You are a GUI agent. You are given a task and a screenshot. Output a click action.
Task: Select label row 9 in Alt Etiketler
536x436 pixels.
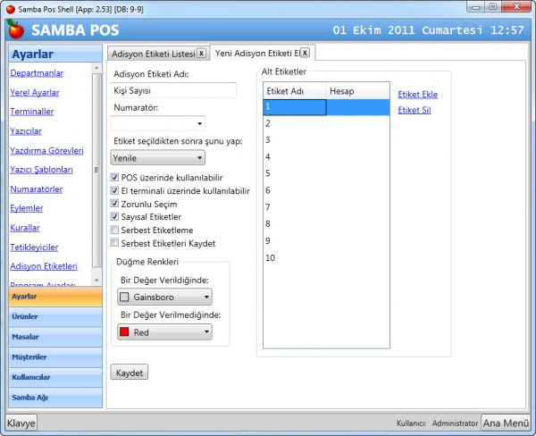[326, 240]
